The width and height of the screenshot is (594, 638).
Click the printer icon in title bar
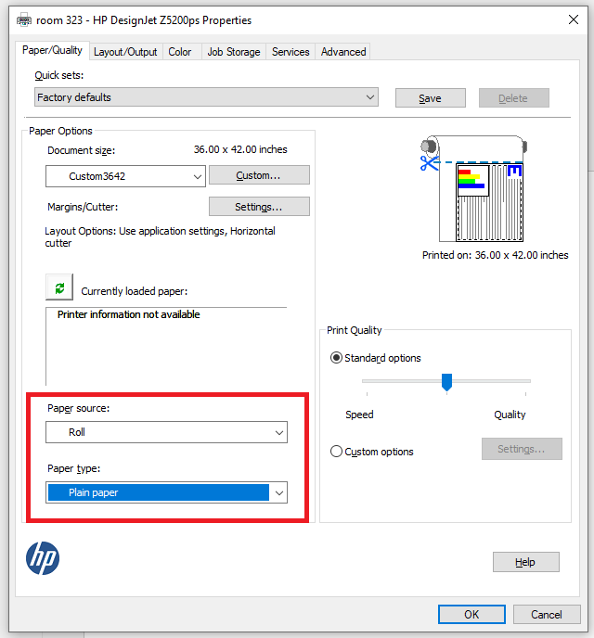coord(24,20)
